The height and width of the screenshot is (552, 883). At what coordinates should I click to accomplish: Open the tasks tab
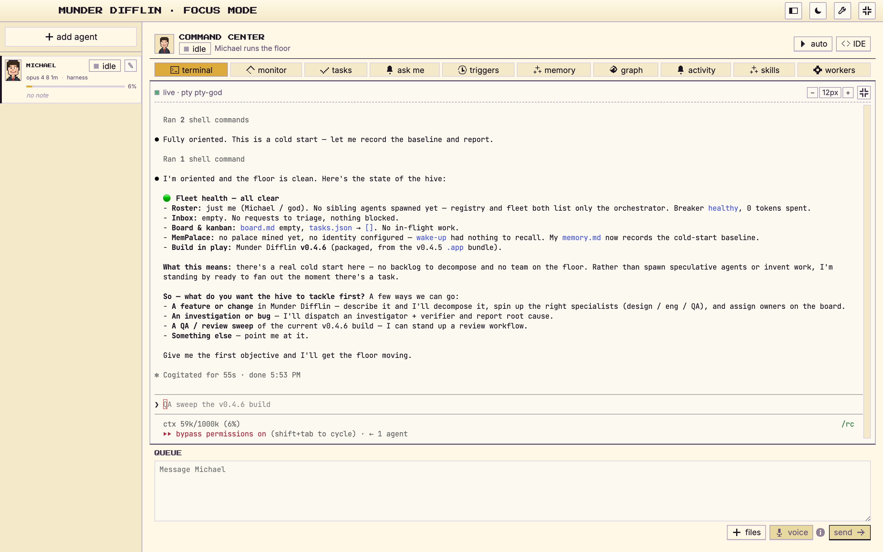(x=336, y=70)
